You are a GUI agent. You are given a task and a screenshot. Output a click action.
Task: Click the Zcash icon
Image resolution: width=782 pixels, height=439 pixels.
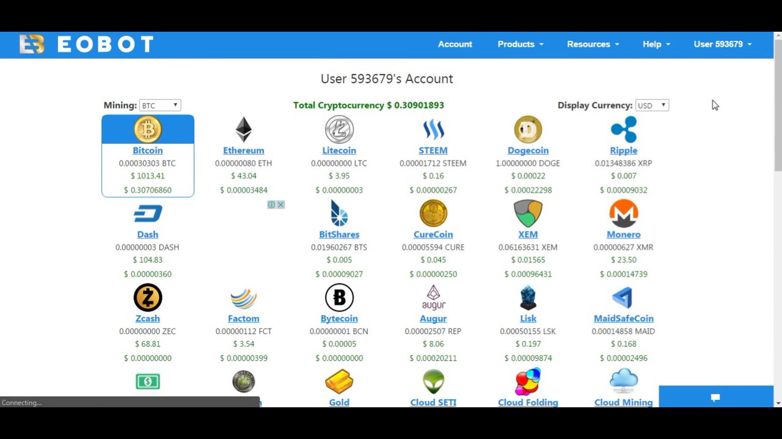pos(148,298)
